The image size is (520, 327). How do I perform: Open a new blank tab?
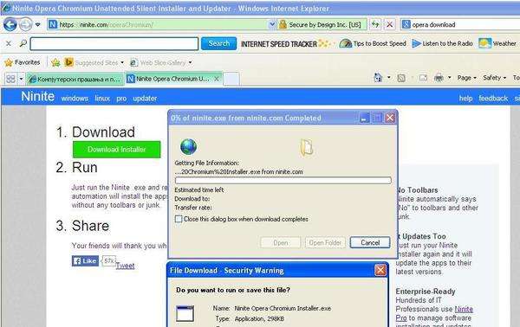(x=231, y=79)
